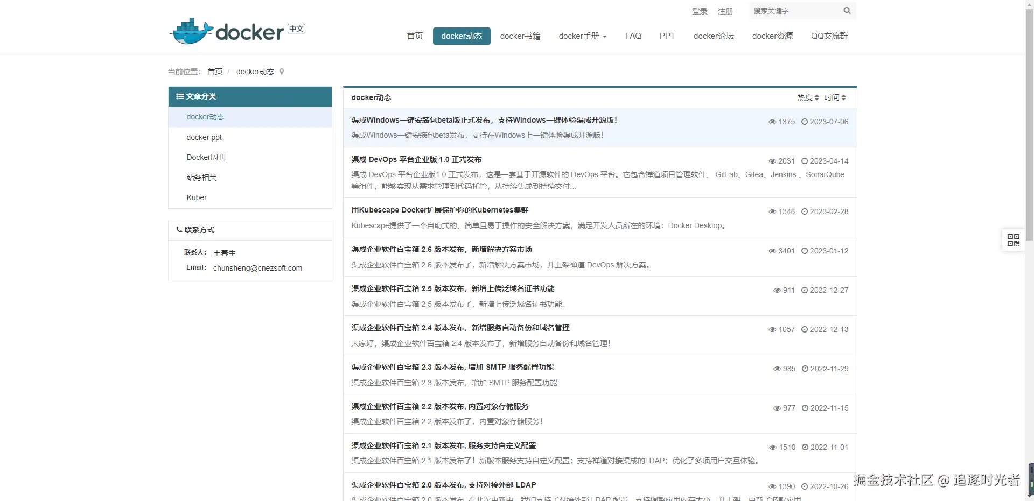Screen dimensions: 1034x501
Task: Click the summary starting Kubescape提供了一个自助式的
Action: click(539, 225)
